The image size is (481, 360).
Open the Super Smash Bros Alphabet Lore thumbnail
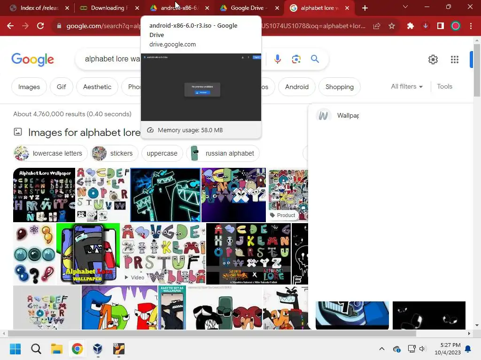248,254
